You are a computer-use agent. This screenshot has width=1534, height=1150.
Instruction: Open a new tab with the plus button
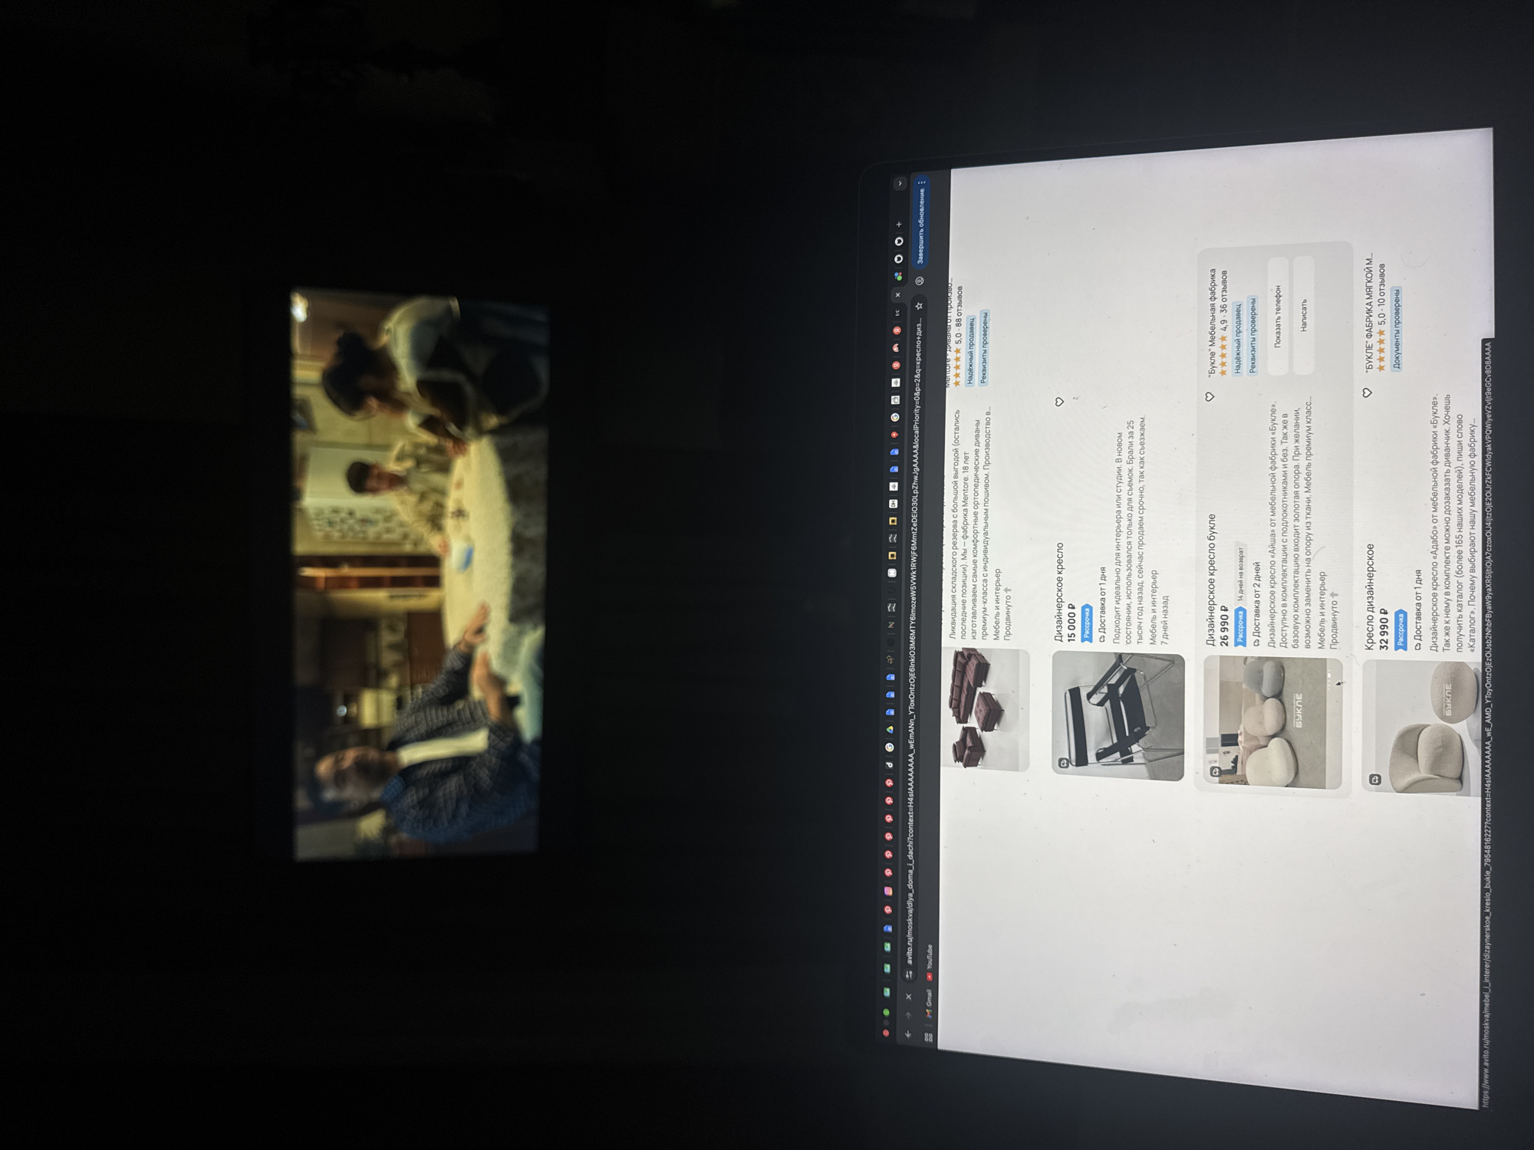pos(899,225)
